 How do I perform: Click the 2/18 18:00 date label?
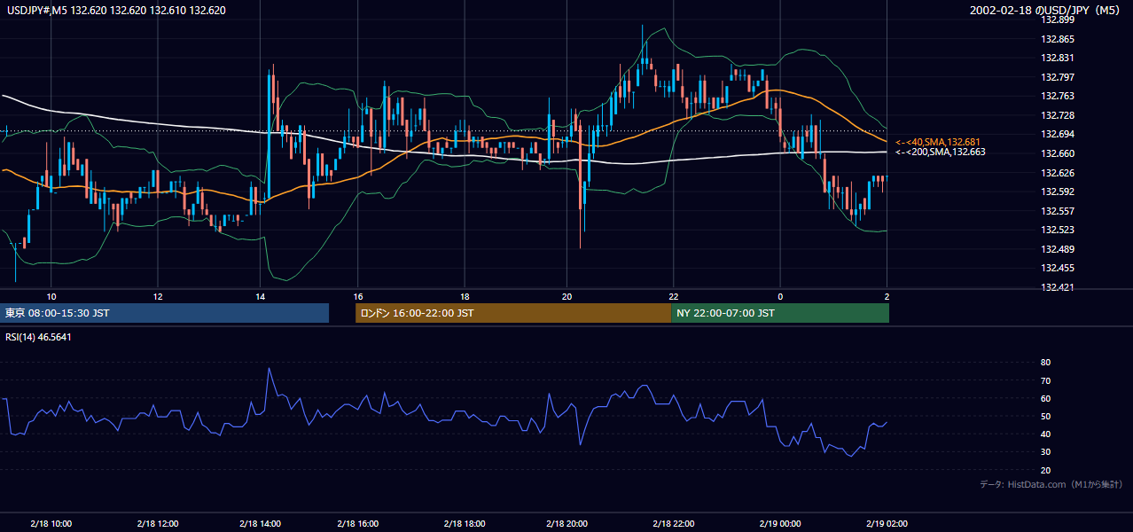click(465, 523)
